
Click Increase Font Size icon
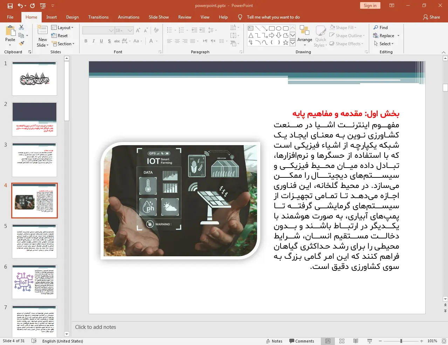(138, 31)
